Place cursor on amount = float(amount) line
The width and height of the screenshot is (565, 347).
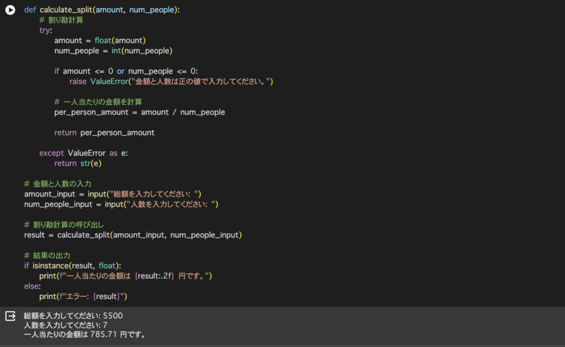[99, 41]
